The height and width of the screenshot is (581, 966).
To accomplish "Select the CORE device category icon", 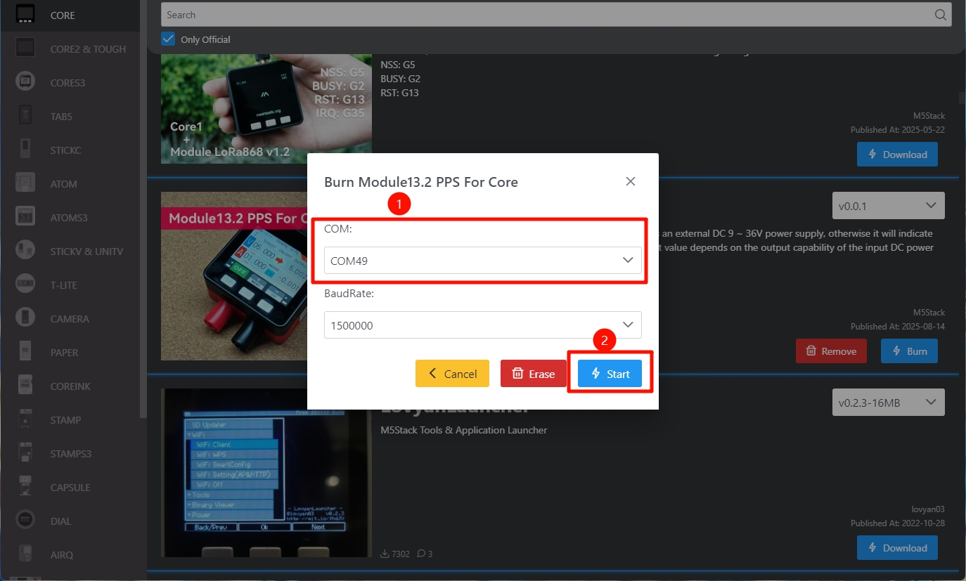I will [x=25, y=15].
